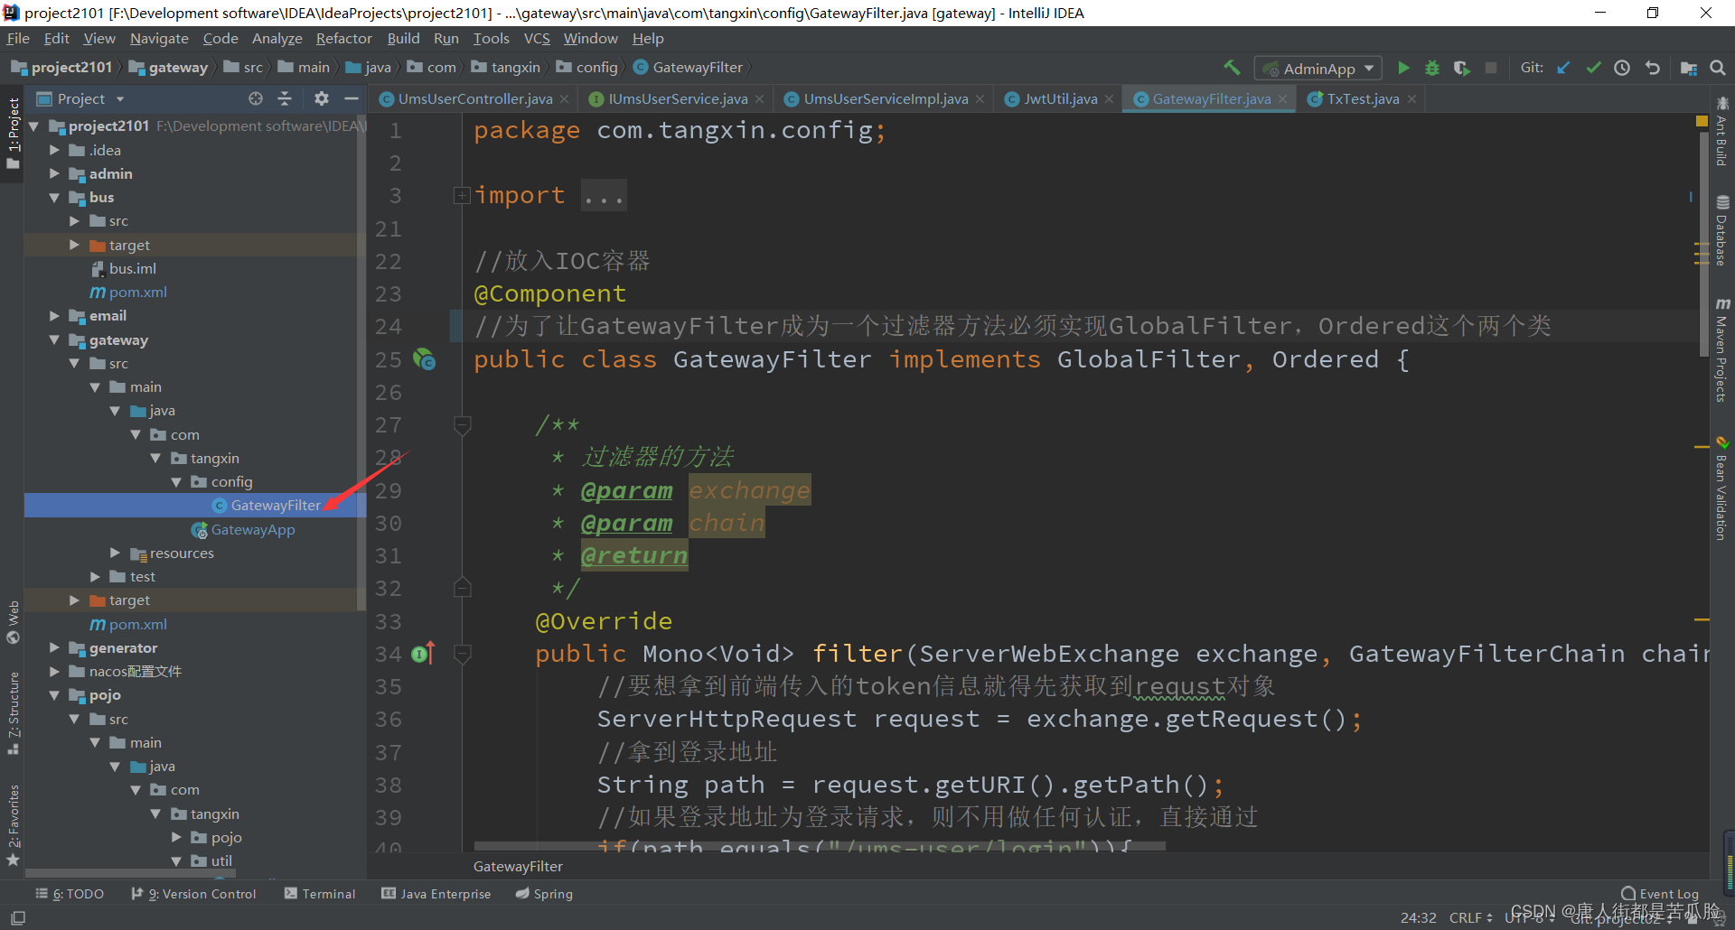The width and height of the screenshot is (1735, 930).
Task: Open Maven Projects side panel
Action: pos(1722,350)
